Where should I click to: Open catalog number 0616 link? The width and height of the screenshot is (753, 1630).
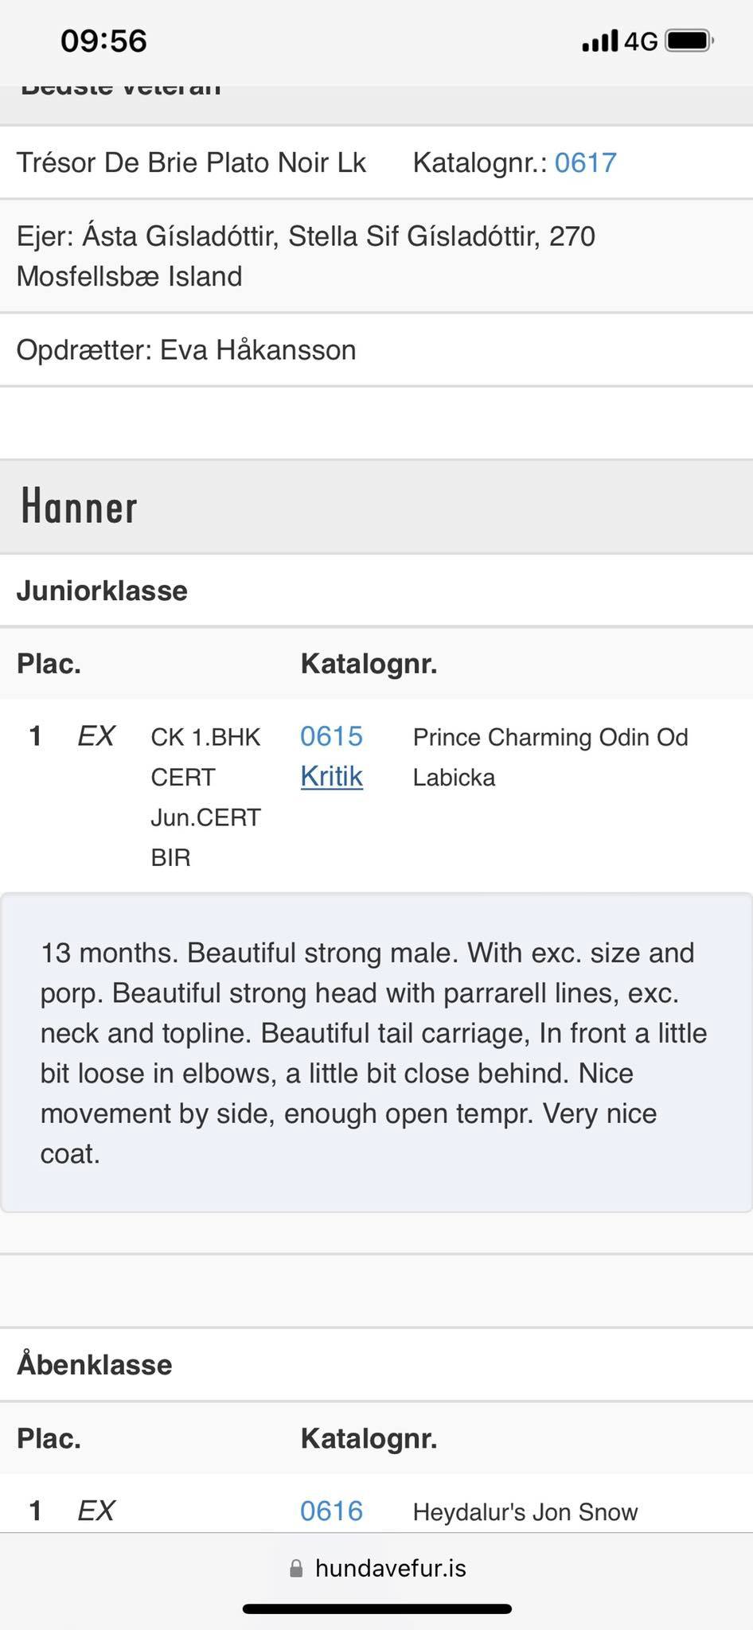click(331, 1511)
